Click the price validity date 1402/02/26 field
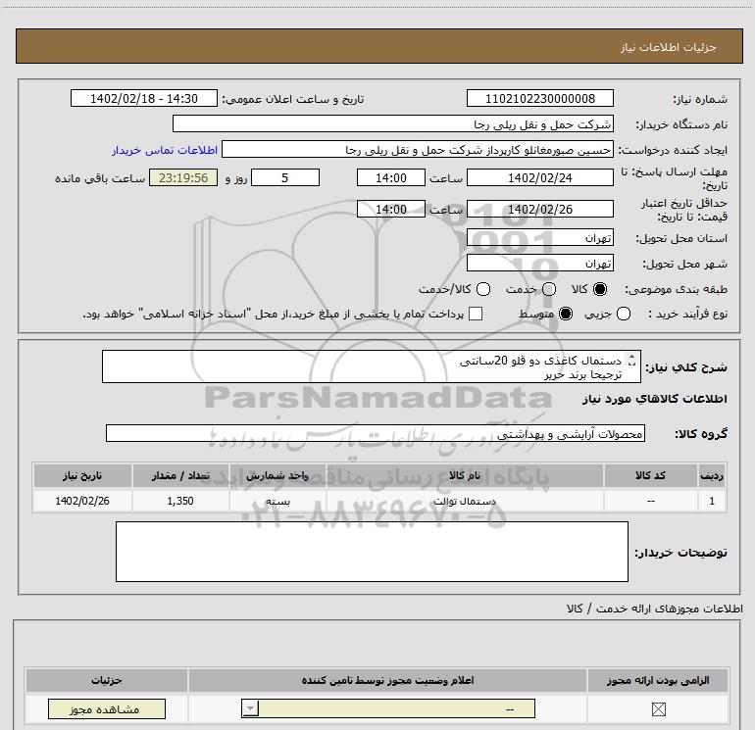The width and height of the screenshot is (755, 730). click(x=539, y=209)
